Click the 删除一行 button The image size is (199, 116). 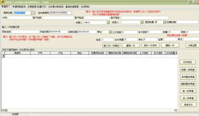pos(170,45)
